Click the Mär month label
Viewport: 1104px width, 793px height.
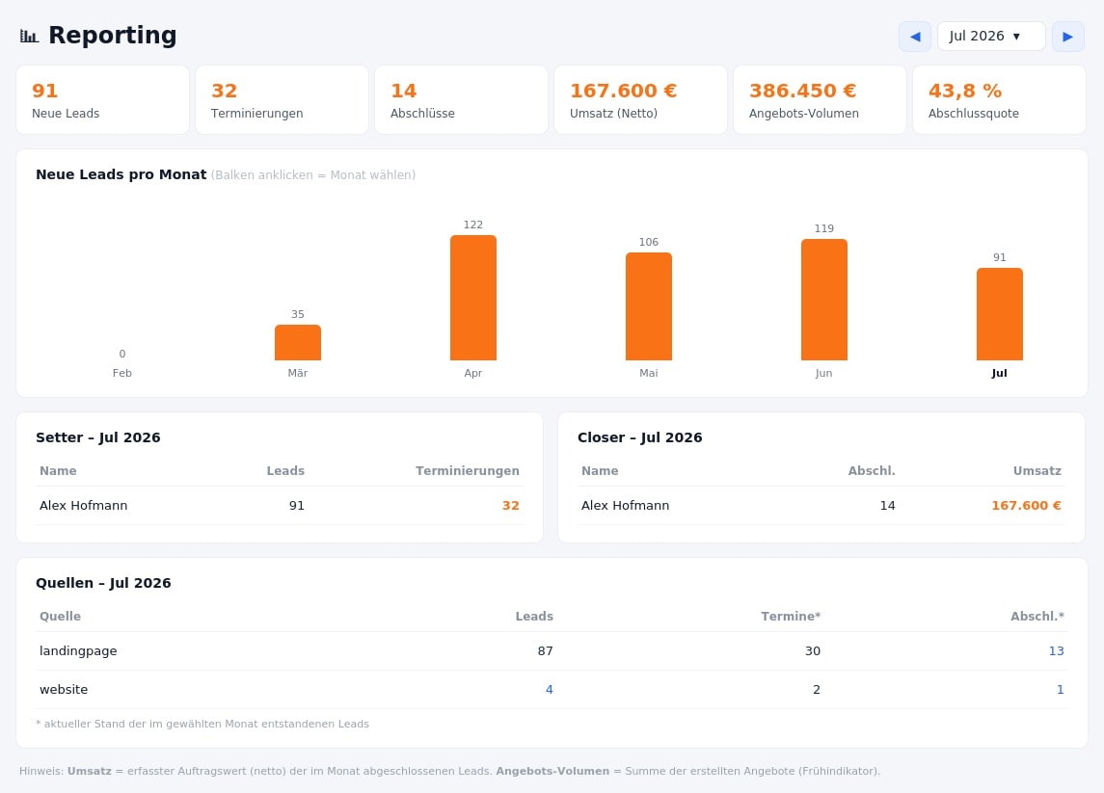point(298,373)
